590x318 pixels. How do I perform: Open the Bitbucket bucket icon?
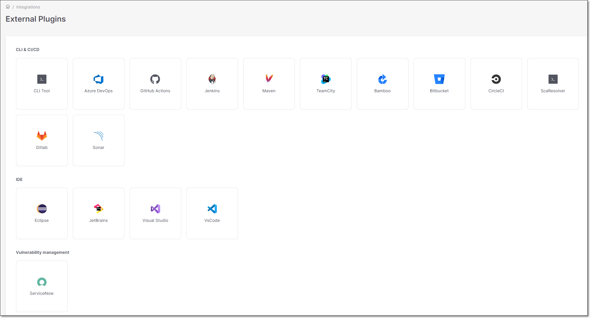click(439, 79)
